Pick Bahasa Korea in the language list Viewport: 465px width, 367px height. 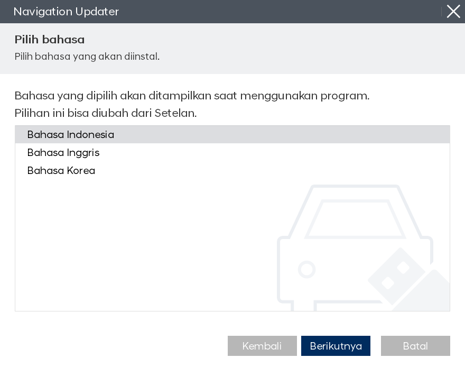click(61, 171)
